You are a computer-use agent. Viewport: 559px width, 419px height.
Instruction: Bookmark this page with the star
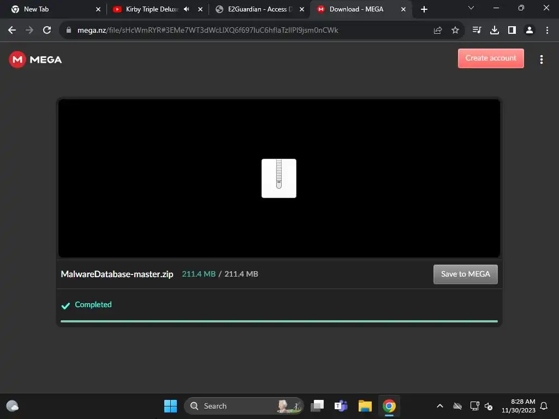coord(455,31)
